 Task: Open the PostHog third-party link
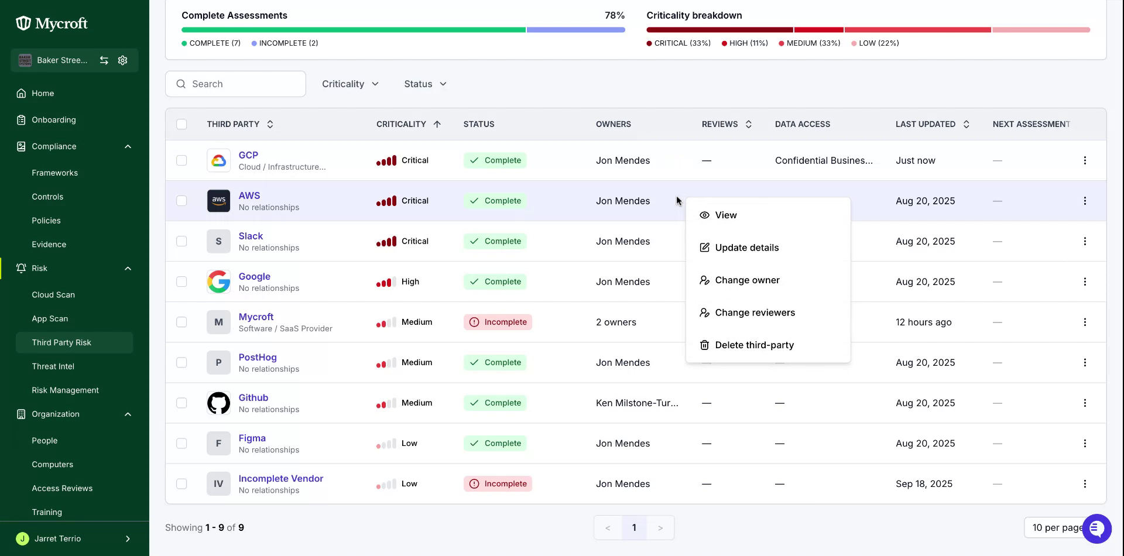[x=258, y=357]
